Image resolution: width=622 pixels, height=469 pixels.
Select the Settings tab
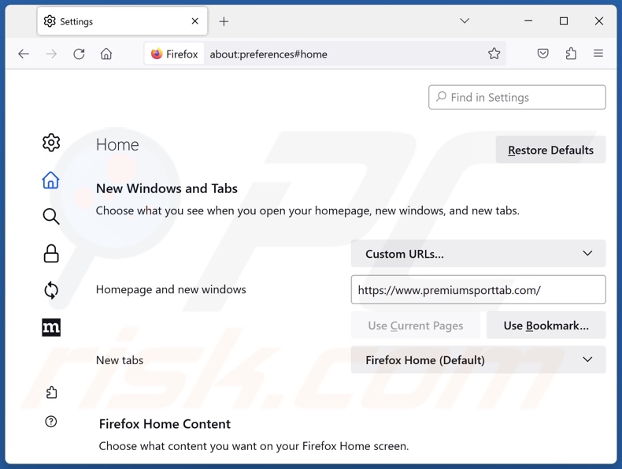122,21
